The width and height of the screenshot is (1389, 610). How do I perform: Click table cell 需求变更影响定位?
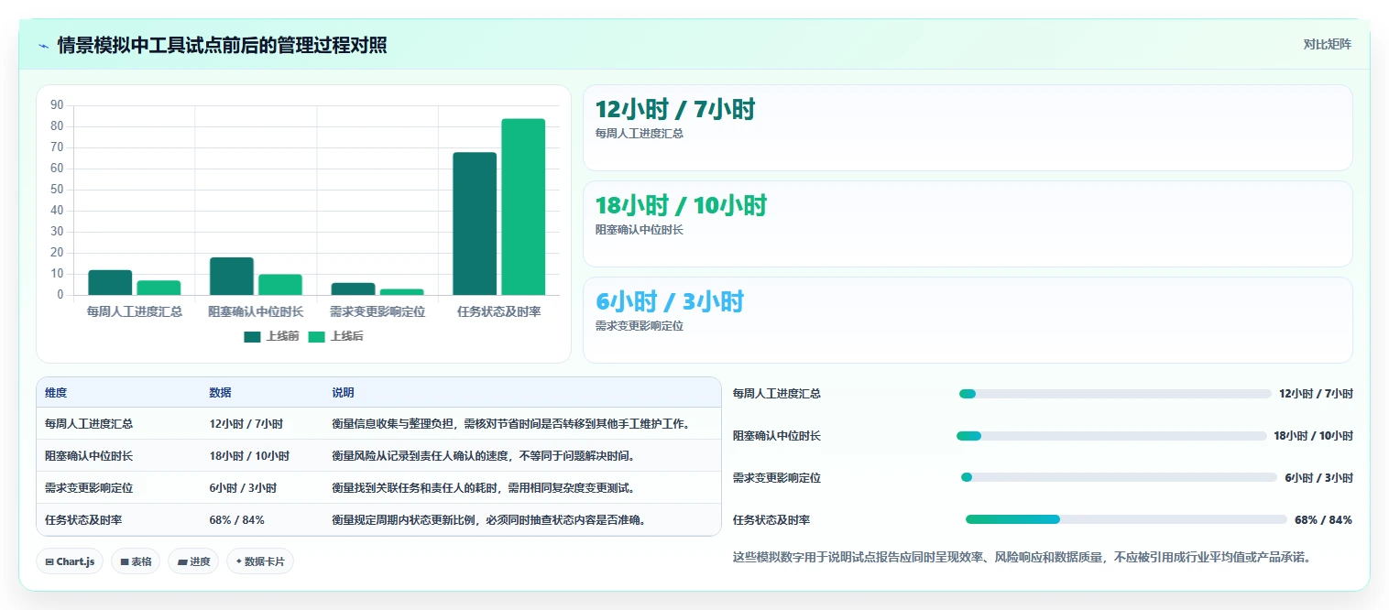[89, 488]
